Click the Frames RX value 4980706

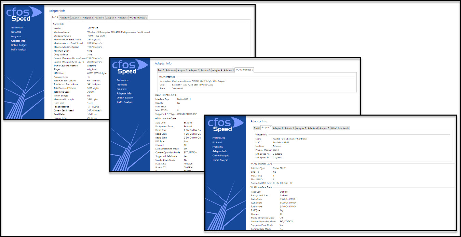pos(189,164)
